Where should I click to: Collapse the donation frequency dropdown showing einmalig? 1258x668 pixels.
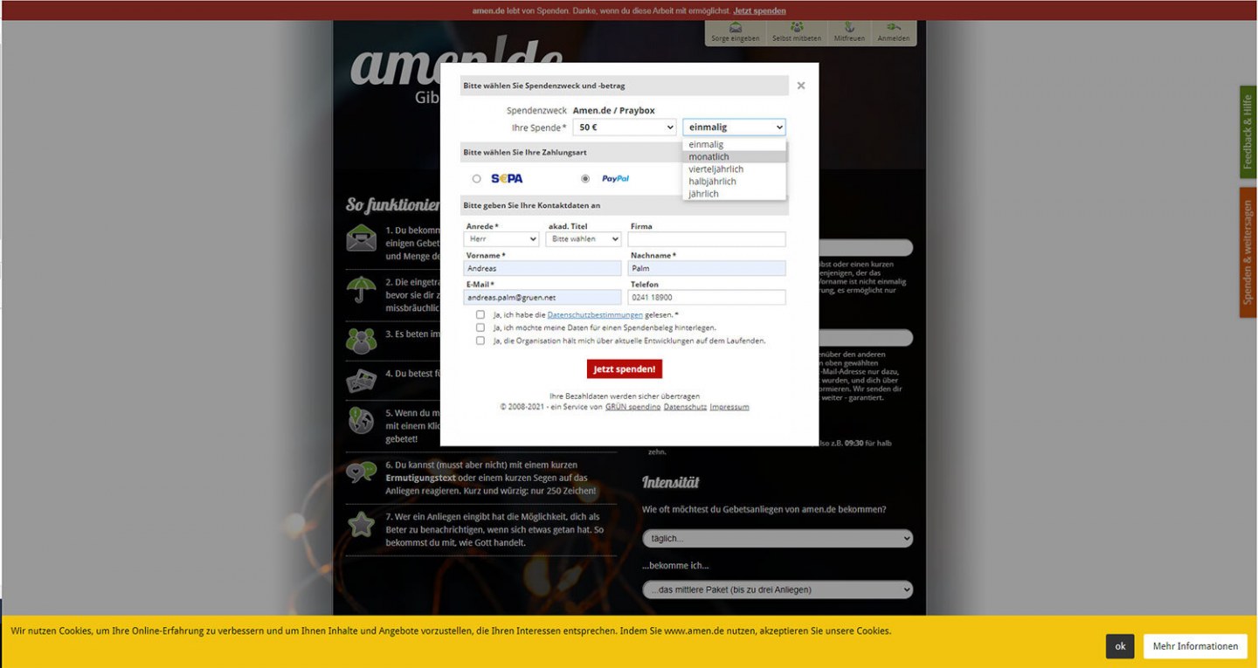point(734,127)
